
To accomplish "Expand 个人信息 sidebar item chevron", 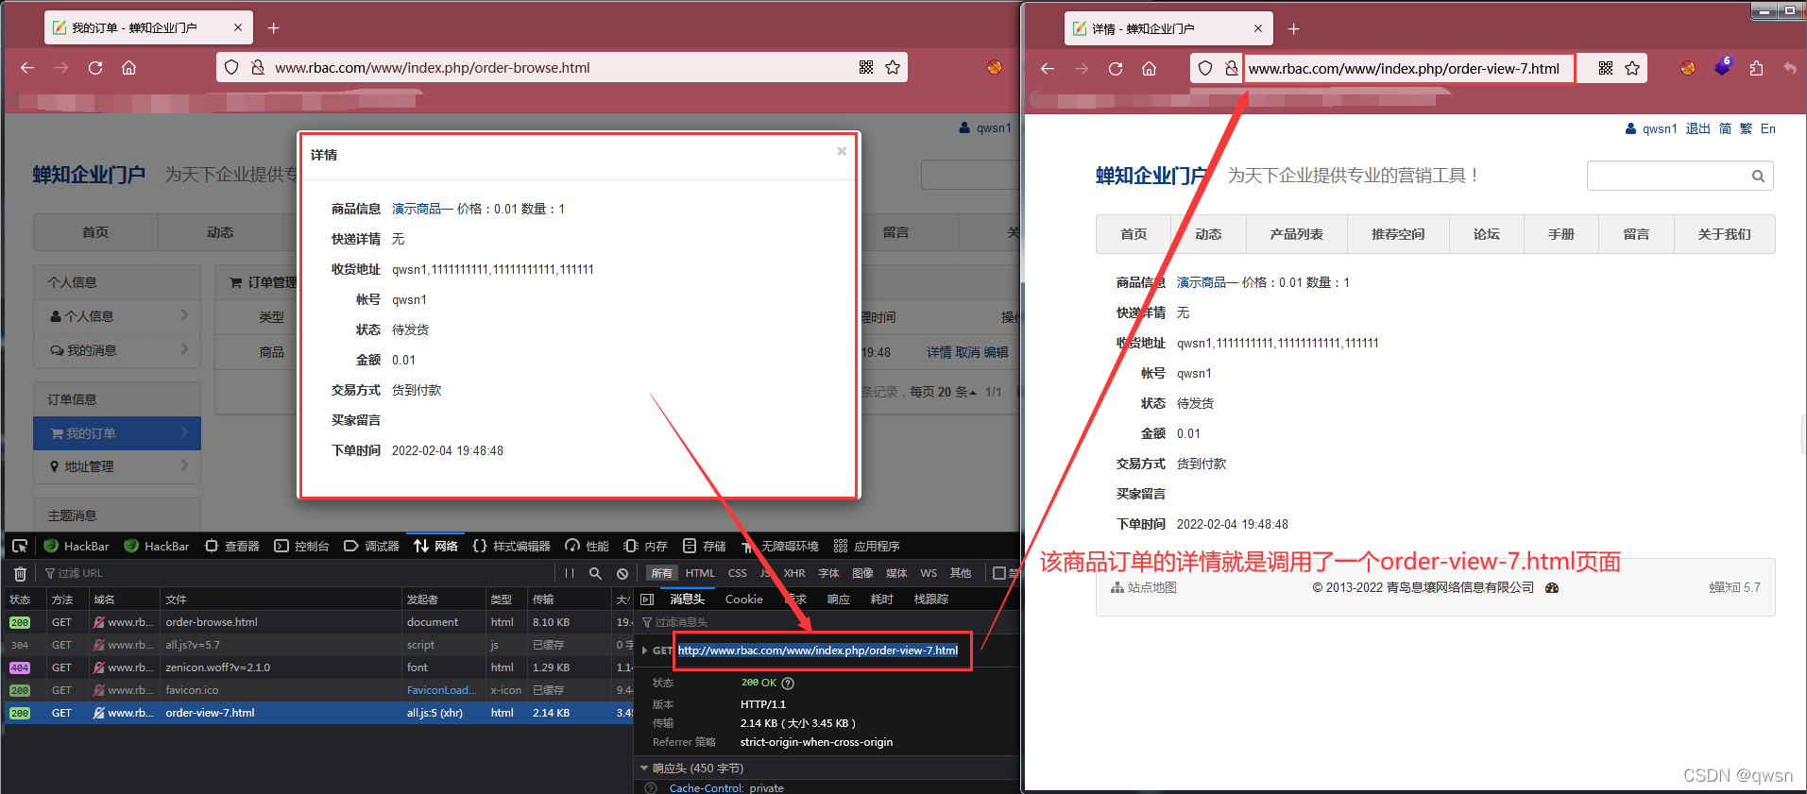I will tap(184, 315).
